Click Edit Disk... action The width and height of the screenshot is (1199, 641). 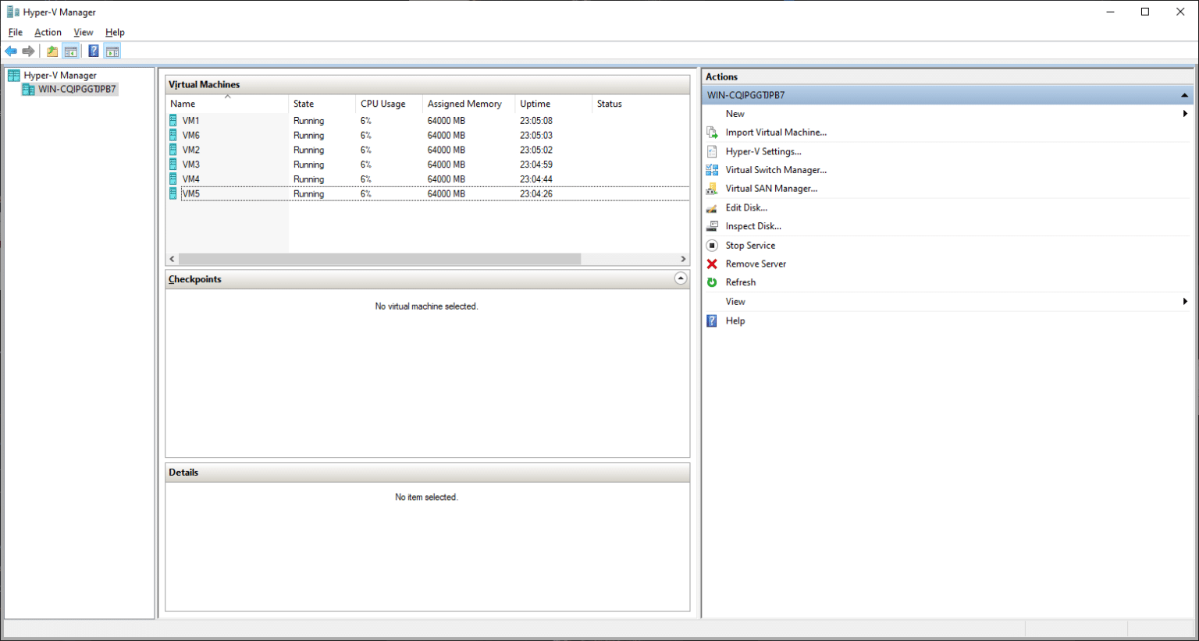(x=746, y=207)
